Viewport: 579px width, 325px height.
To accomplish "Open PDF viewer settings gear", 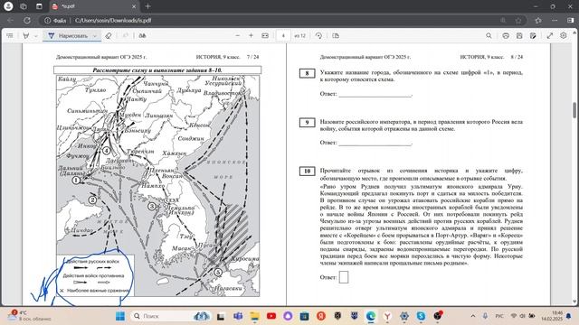I will [563, 36].
